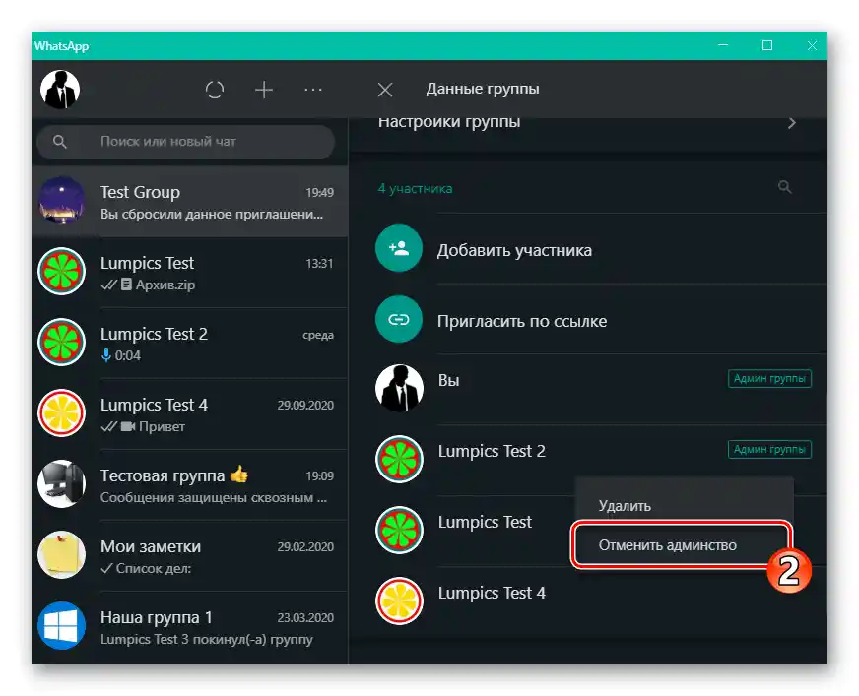
Task: Expand "Настройки группы" via its chevron arrow
Action: click(792, 123)
